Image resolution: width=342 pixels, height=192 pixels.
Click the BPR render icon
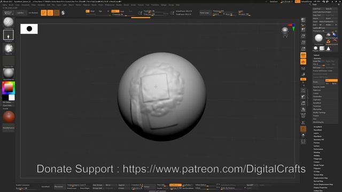coord(303,20)
